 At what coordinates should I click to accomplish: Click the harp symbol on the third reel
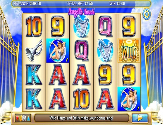tap(81, 26)
